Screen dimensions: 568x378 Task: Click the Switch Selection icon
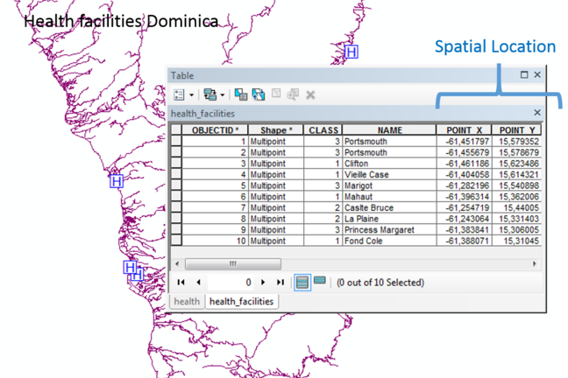click(258, 94)
